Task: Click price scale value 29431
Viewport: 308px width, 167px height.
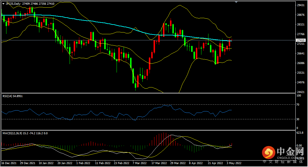Action: click(301, 5)
